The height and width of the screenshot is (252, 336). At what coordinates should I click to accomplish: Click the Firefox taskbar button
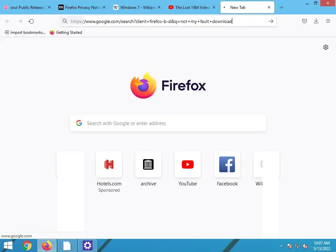[47, 245]
